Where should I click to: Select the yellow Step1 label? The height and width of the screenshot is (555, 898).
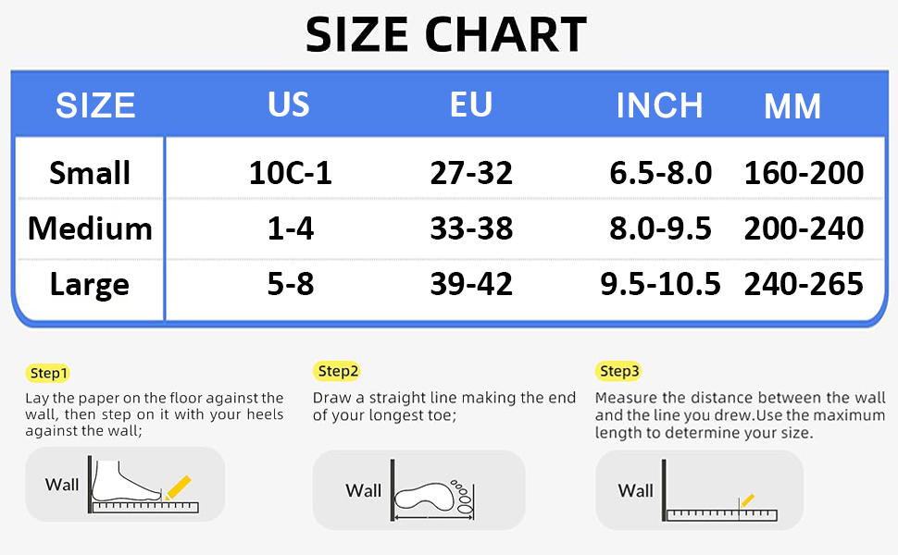tap(48, 374)
